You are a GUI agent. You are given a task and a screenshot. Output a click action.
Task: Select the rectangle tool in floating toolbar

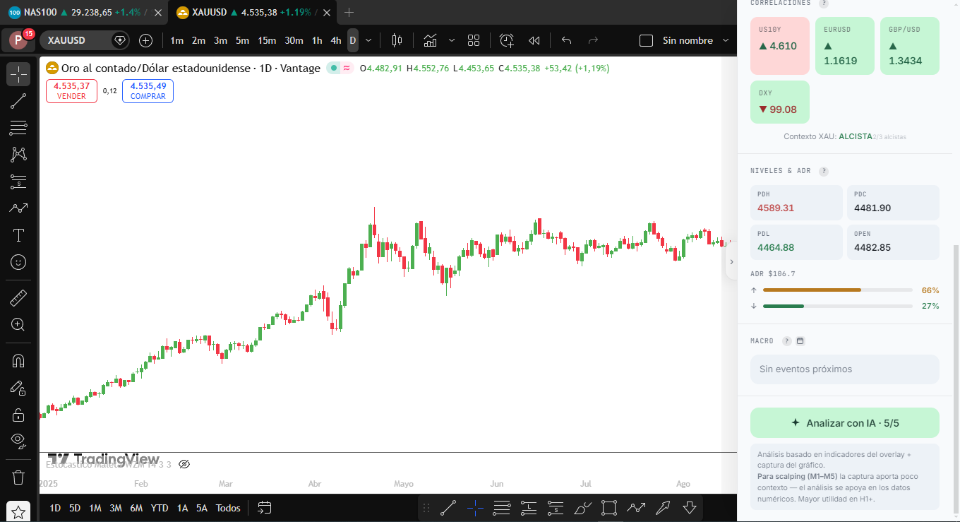pyautogui.click(x=609, y=507)
